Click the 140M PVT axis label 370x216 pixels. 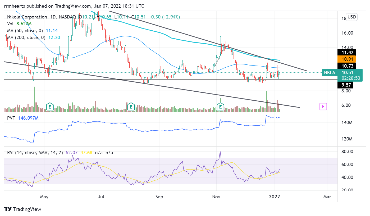coord(347,123)
